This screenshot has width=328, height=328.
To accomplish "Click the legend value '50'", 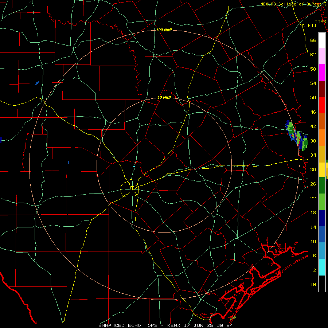I will pyautogui.click(x=313, y=98).
